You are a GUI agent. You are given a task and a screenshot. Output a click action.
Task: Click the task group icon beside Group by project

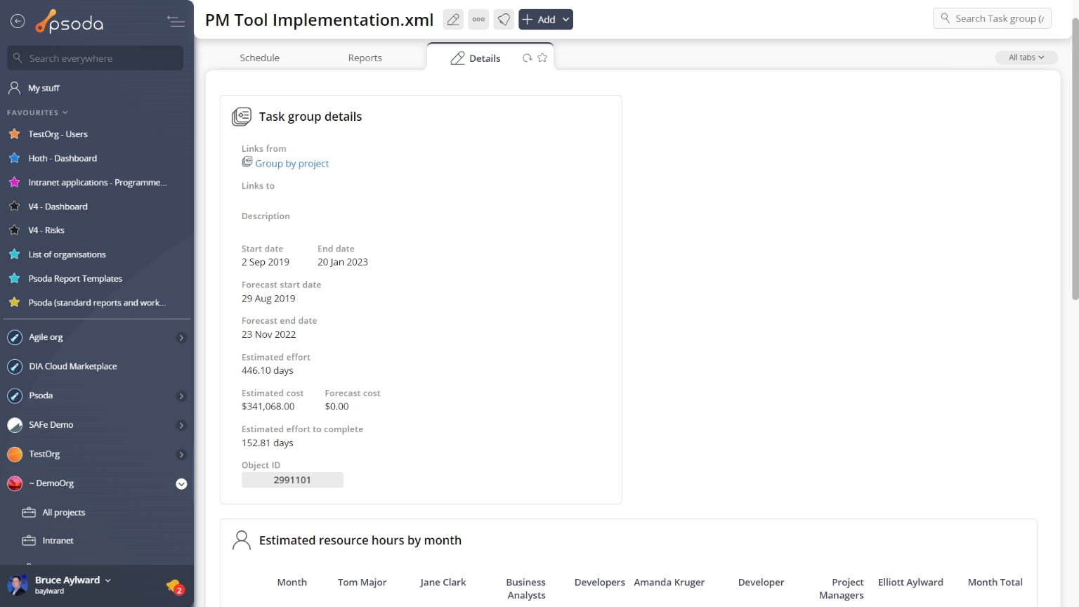point(247,162)
